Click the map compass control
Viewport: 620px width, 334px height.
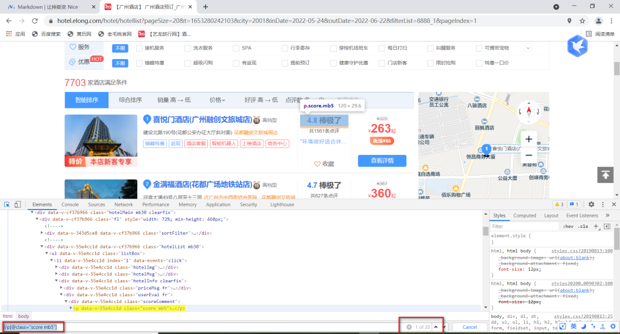pos(529,111)
